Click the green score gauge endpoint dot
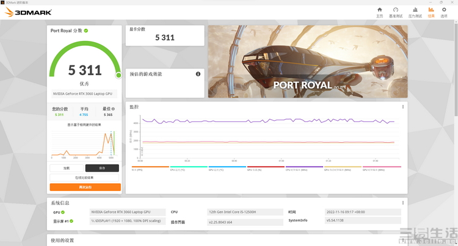458x246 pixels. (x=118, y=75)
